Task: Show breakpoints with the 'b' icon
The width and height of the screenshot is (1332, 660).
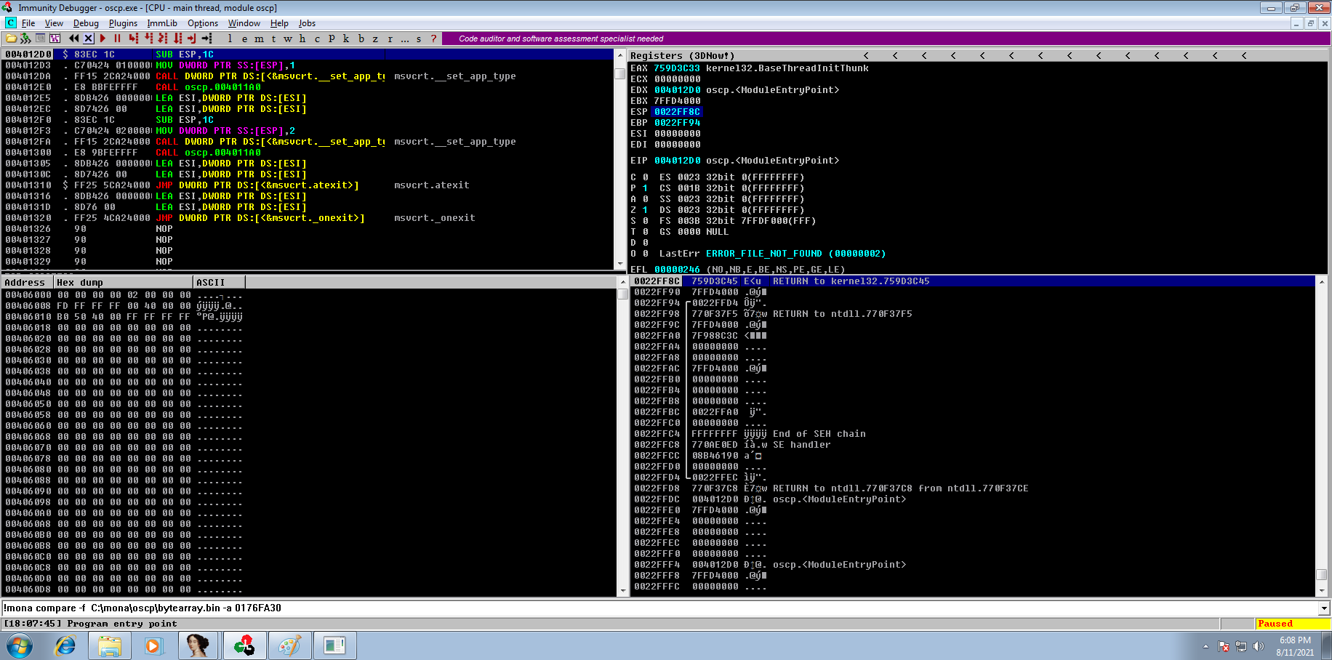Action: (x=361, y=39)
